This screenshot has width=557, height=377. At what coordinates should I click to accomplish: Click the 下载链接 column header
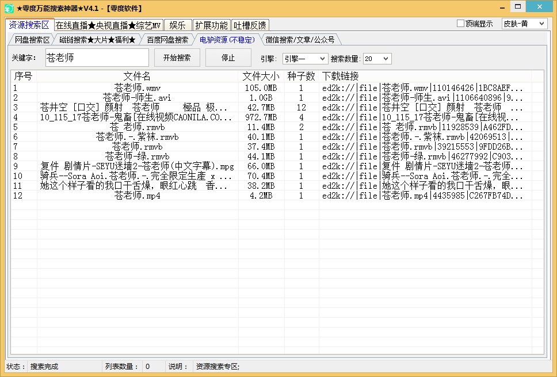(425, 76)
